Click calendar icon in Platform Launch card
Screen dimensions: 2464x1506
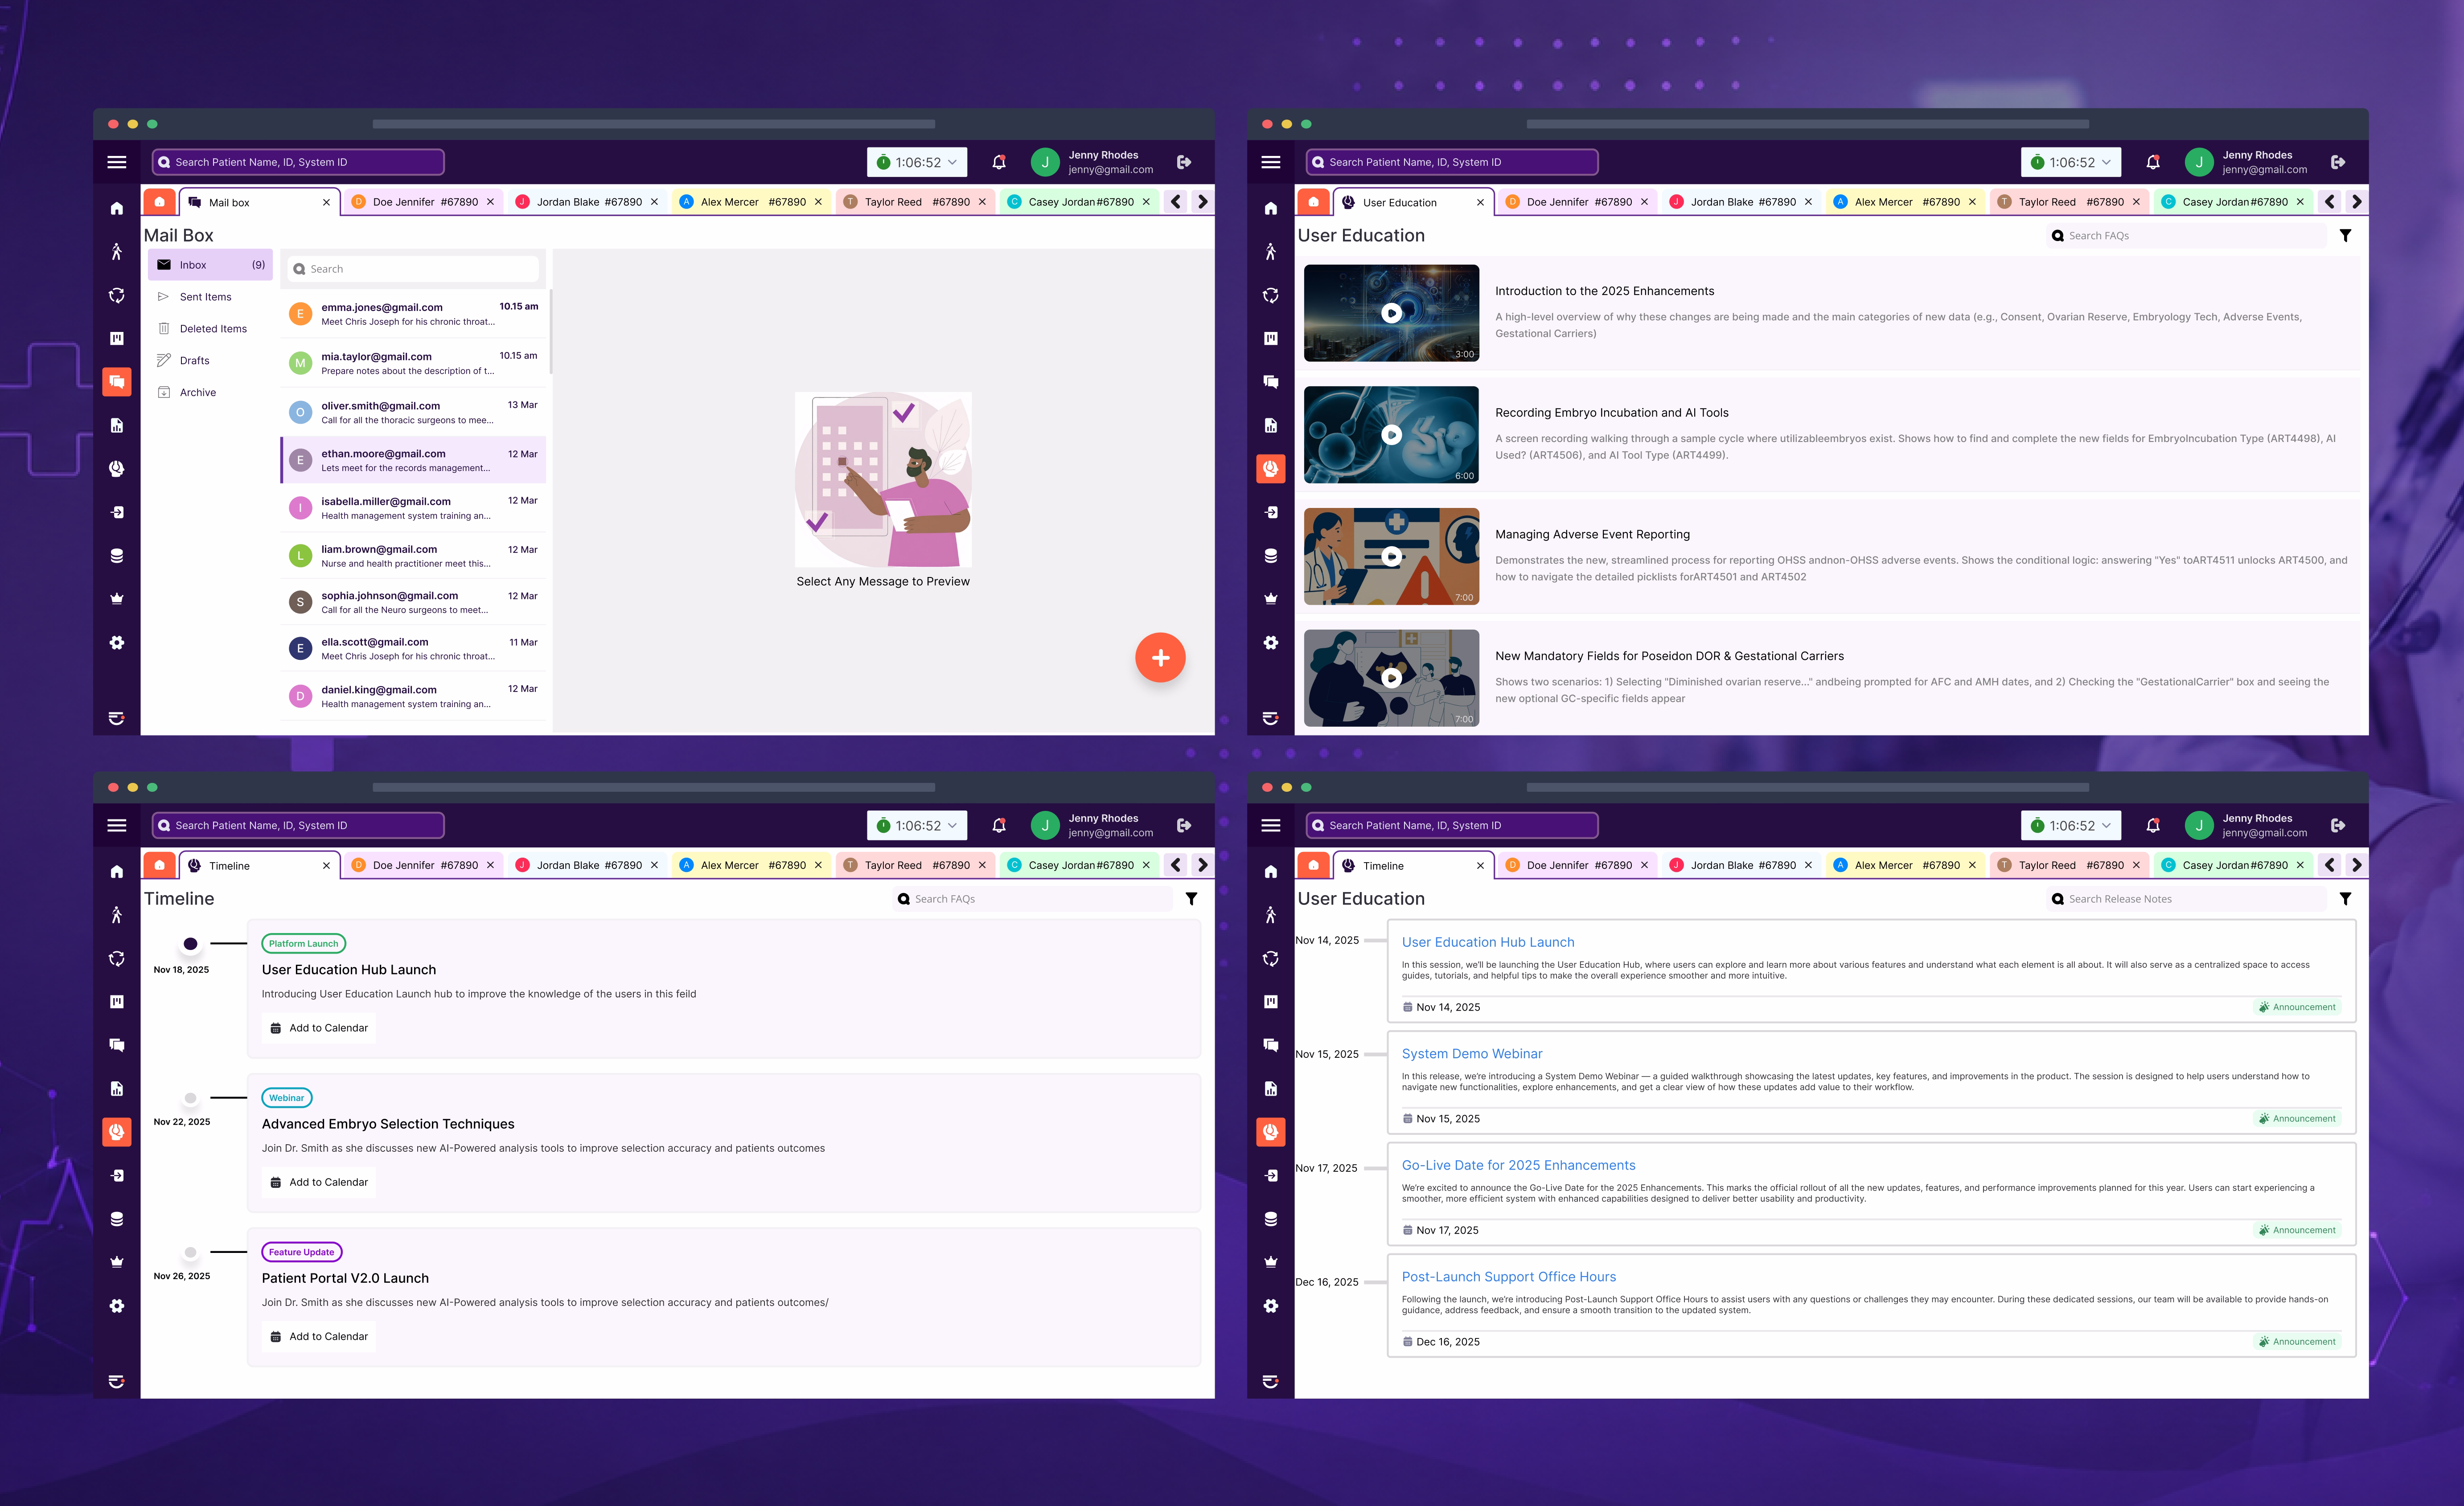276,1028
